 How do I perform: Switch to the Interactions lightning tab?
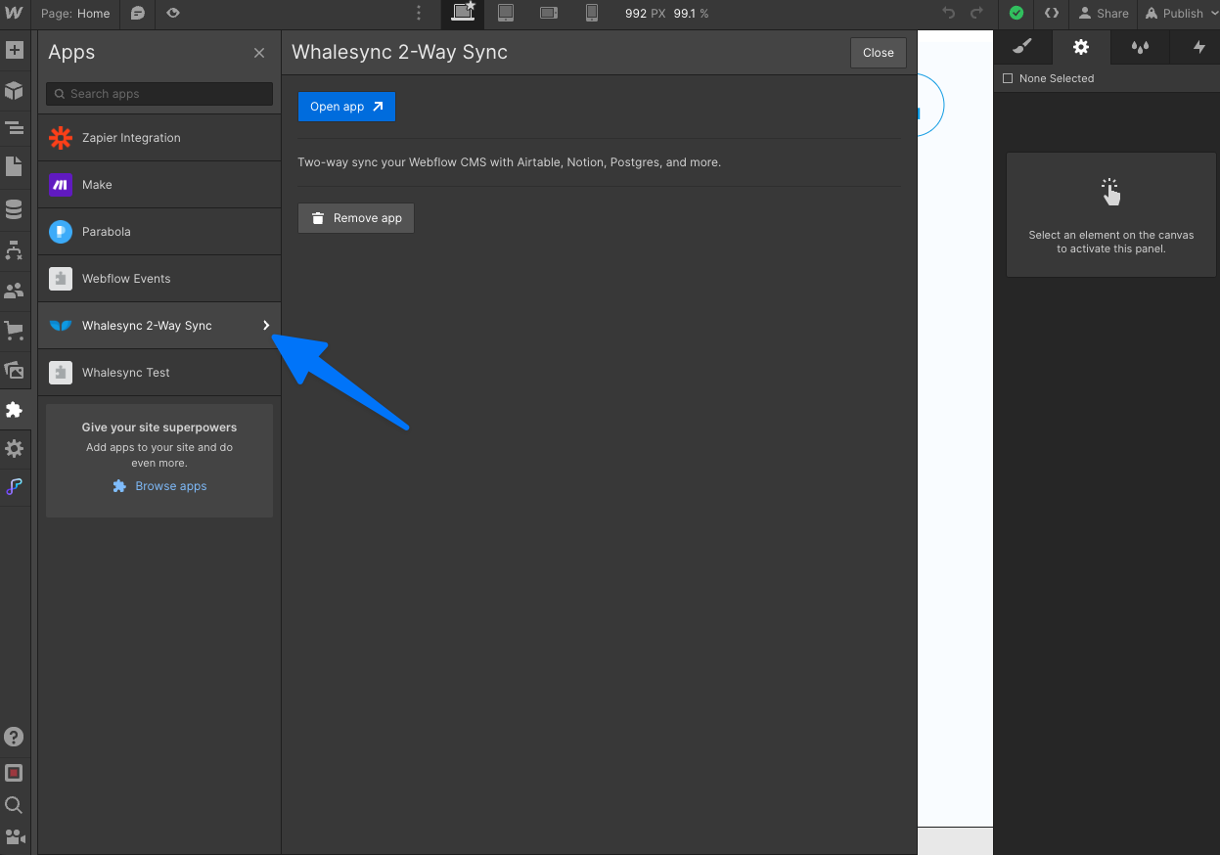click(1199, 47)
